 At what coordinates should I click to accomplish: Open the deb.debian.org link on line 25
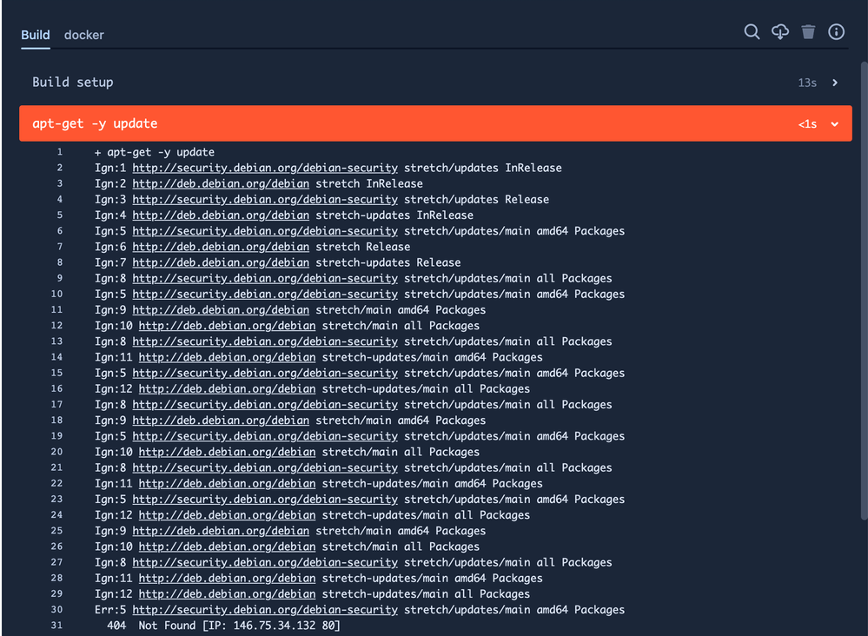tap(221, 531)
